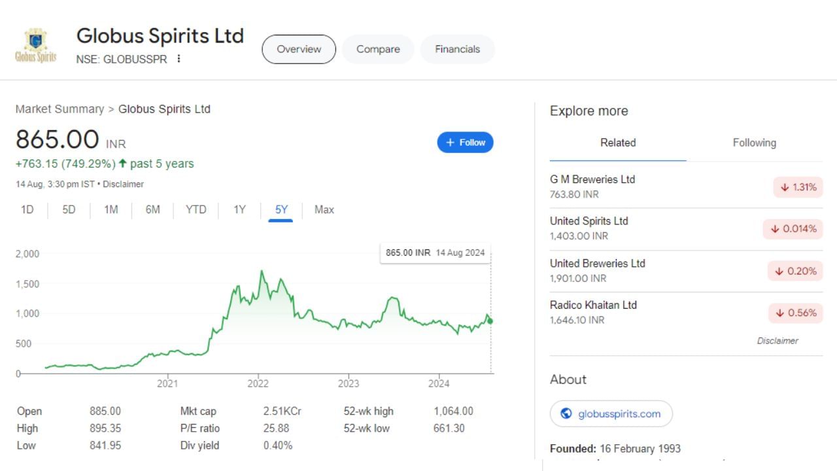Click the price tooltip showing 865.00 INR
This screenshot has width=837, height=471.
tap(436, 253)
